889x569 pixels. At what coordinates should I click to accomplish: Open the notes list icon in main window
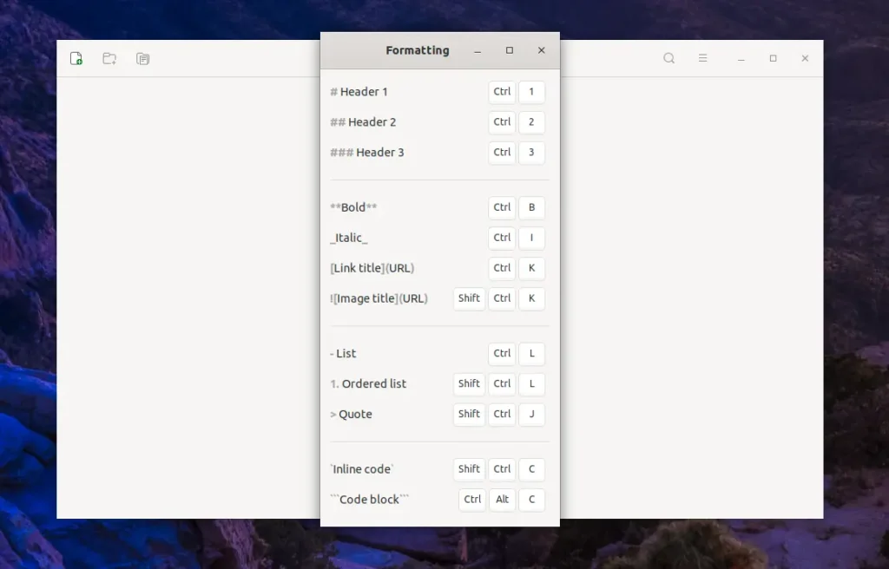[143, 58]
